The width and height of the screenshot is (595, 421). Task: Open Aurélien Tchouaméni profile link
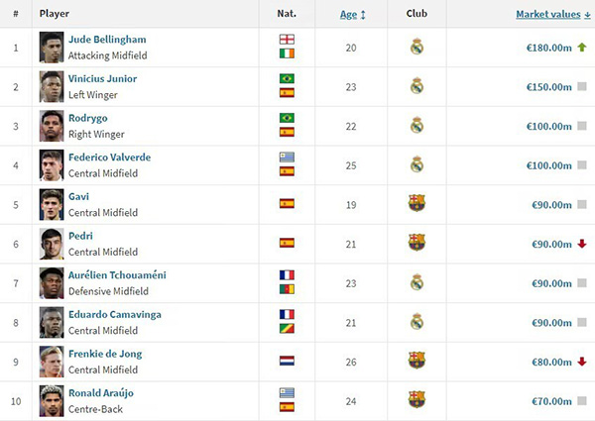116,274
